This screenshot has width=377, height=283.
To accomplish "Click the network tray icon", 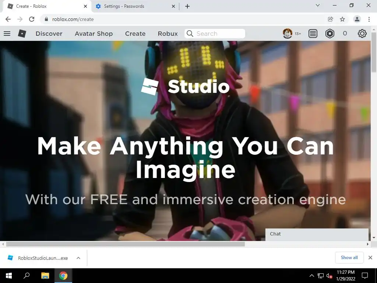I will [x=321, y=276].
